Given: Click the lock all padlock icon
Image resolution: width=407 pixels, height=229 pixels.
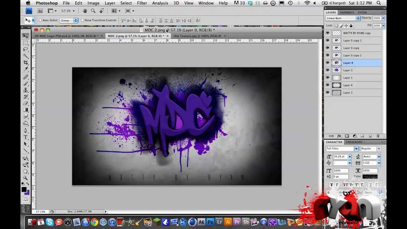Looking at the screenshot, I should tap(351, 26).
